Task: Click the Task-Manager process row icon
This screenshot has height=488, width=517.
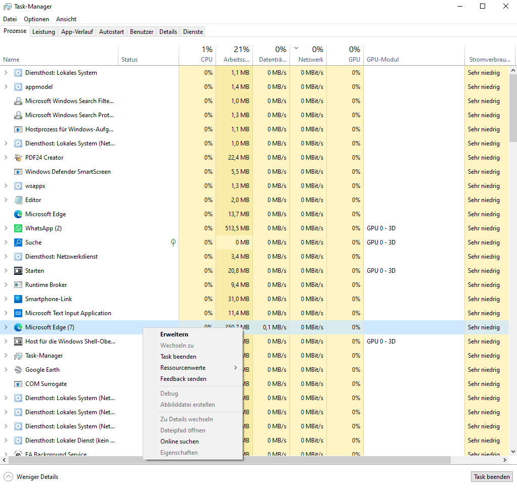Action: tap(18, 356)
